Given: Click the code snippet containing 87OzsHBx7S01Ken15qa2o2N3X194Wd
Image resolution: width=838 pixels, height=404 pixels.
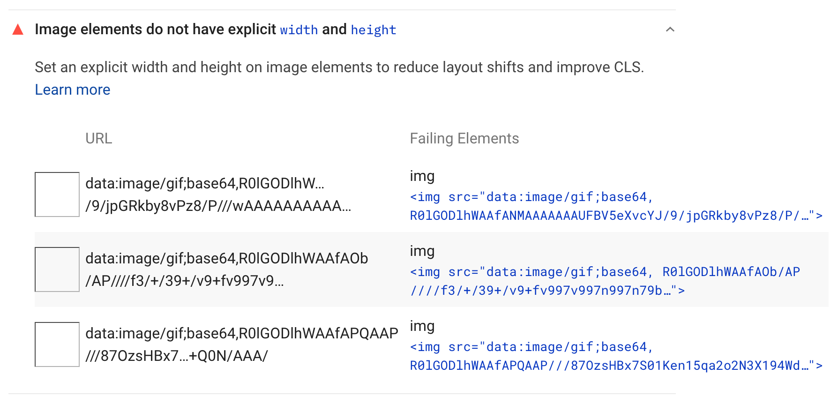Looking at the screenshot, I should click(x=616, y=356).
